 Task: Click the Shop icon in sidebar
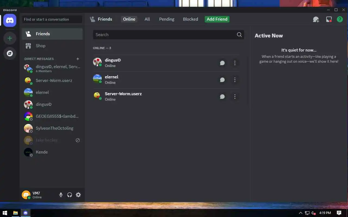28,46
